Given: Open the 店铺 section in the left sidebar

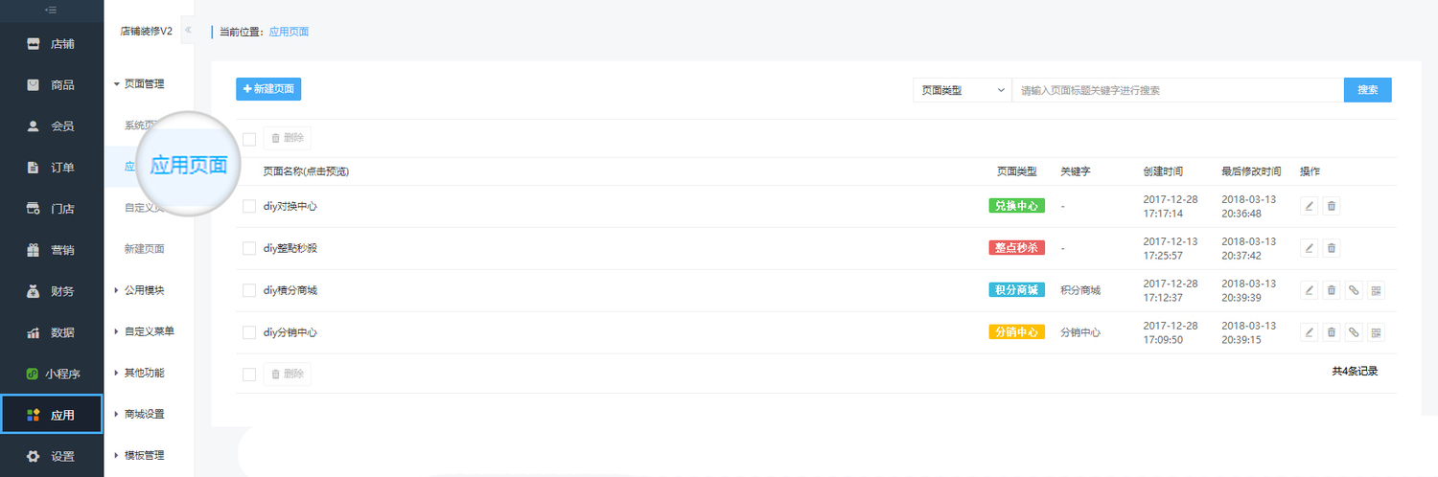Looking at the screenshot, I should (x=52, y=43).
